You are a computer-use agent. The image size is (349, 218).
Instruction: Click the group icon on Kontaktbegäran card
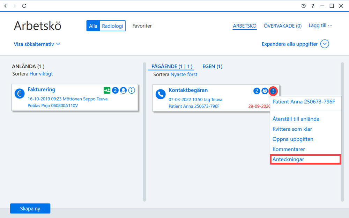[x=265, y=91]
